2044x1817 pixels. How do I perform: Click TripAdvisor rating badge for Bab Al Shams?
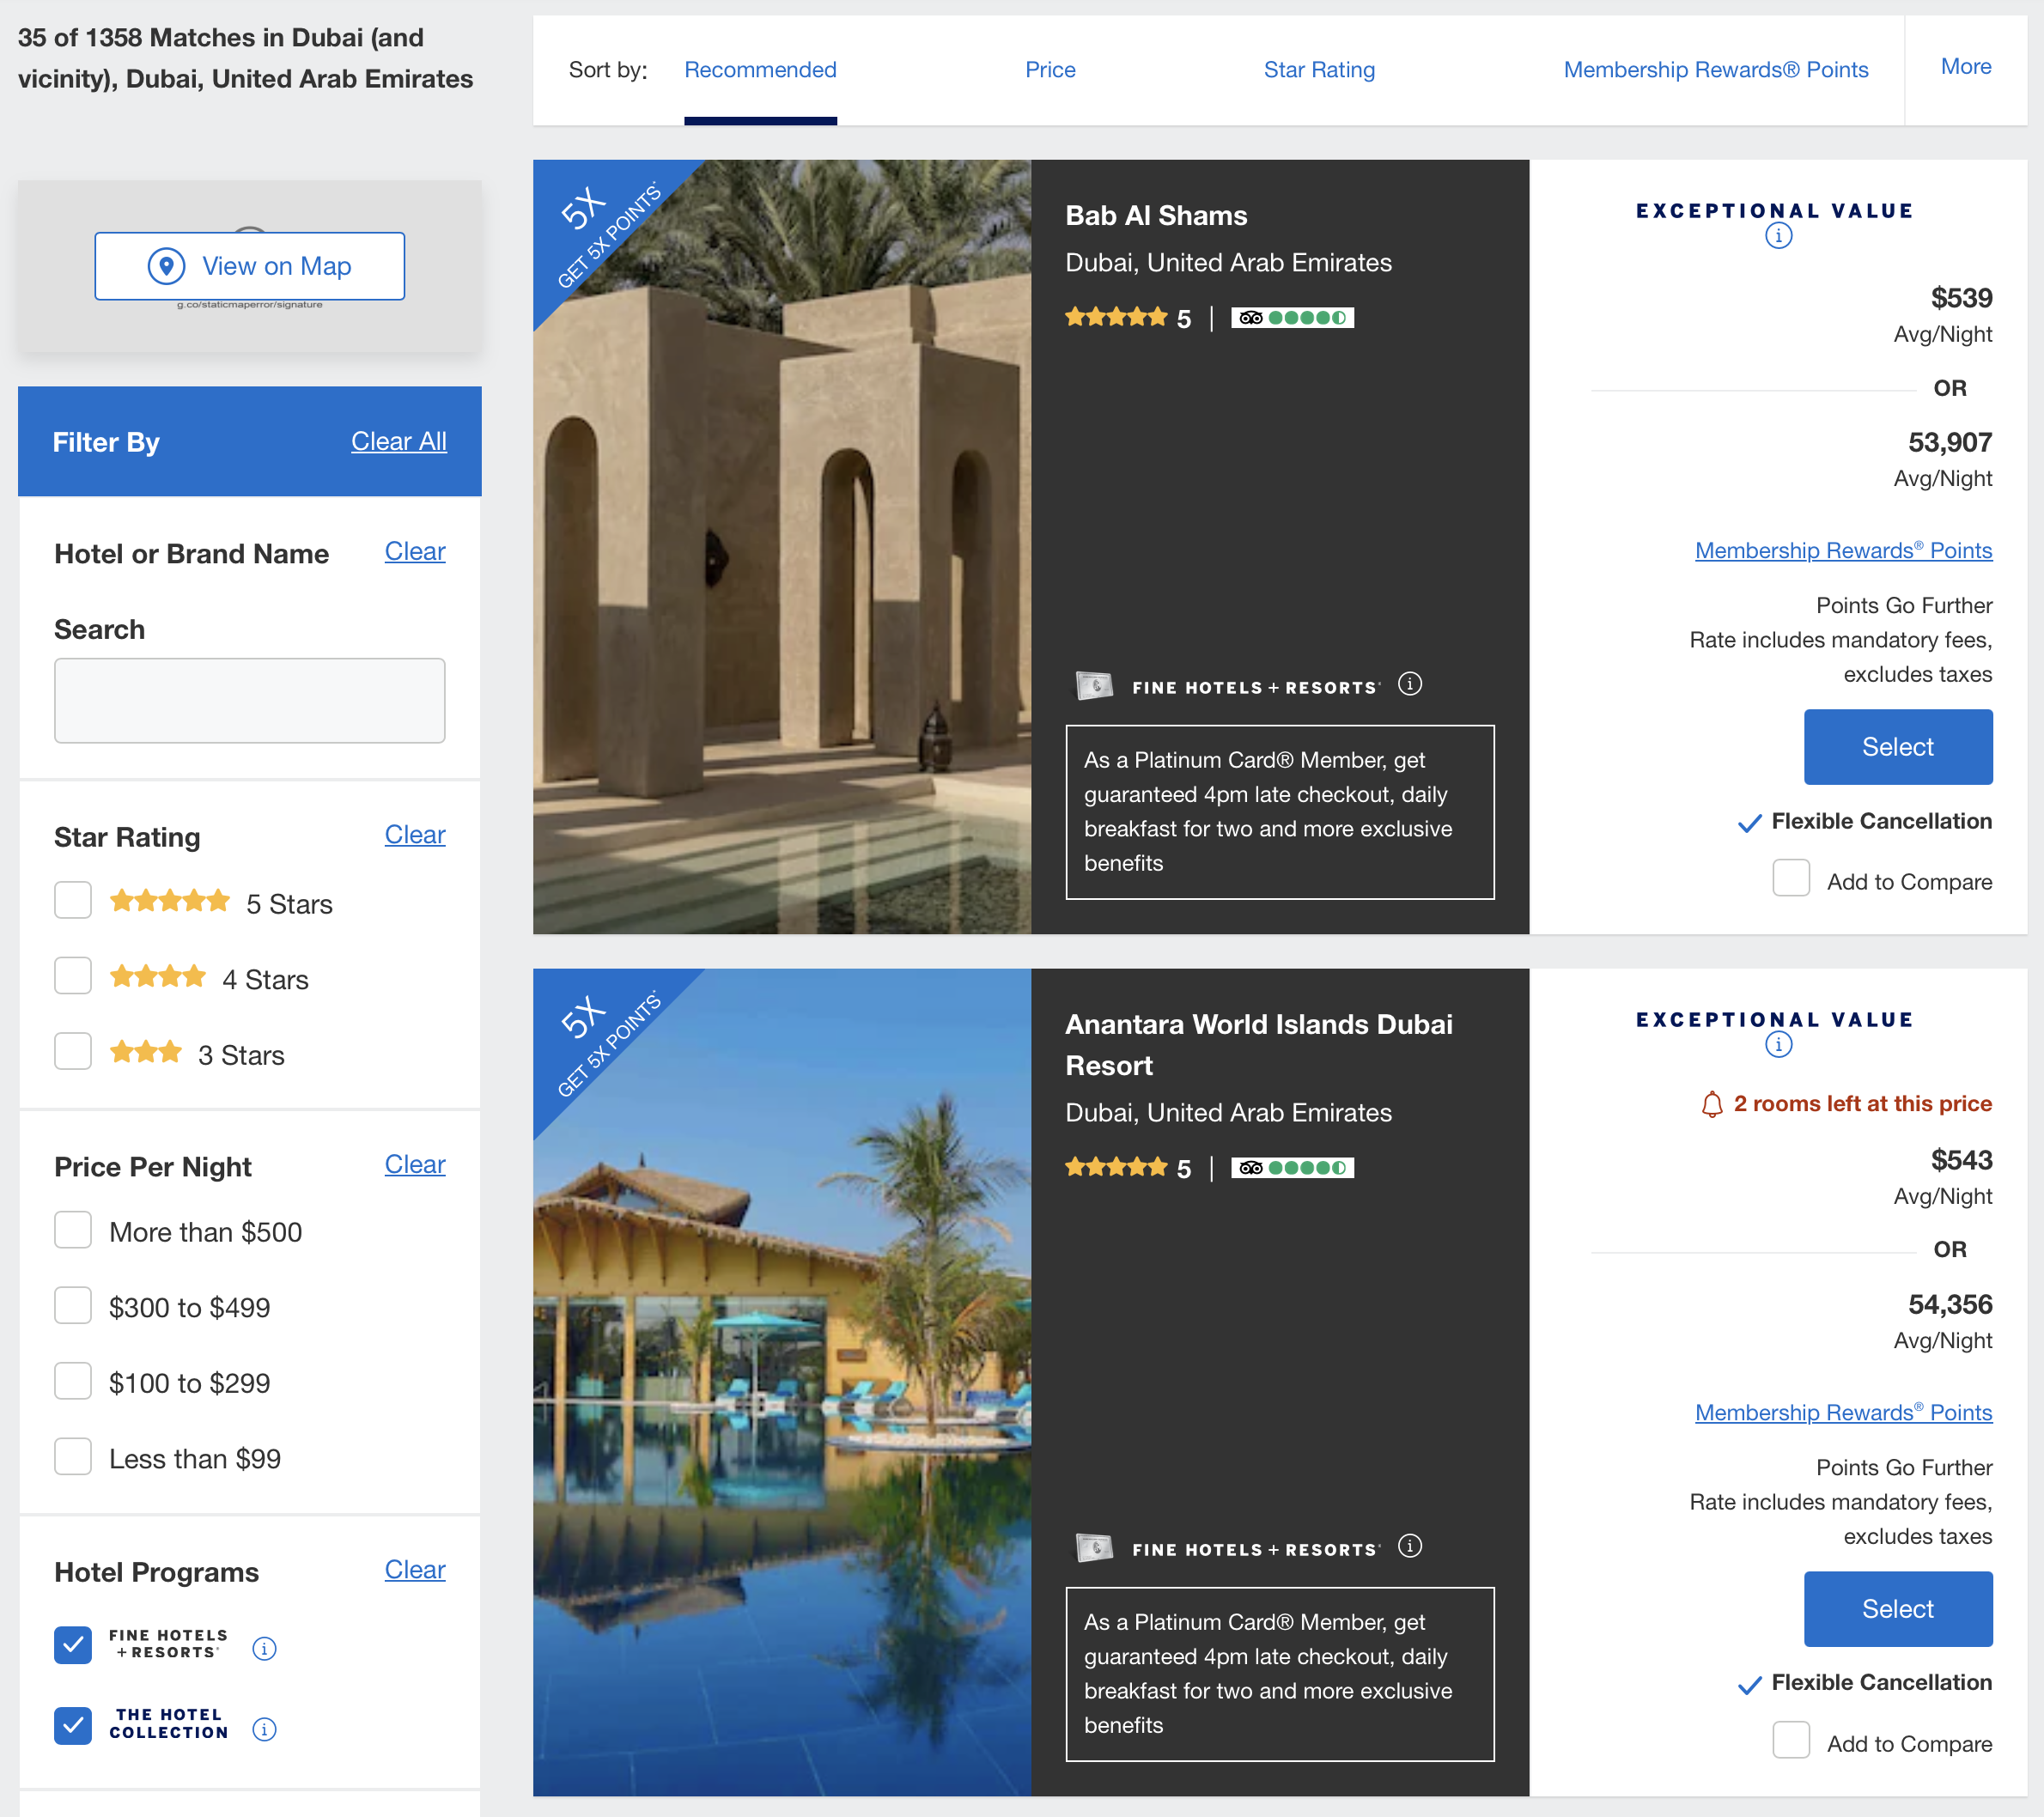(1292, 318)
